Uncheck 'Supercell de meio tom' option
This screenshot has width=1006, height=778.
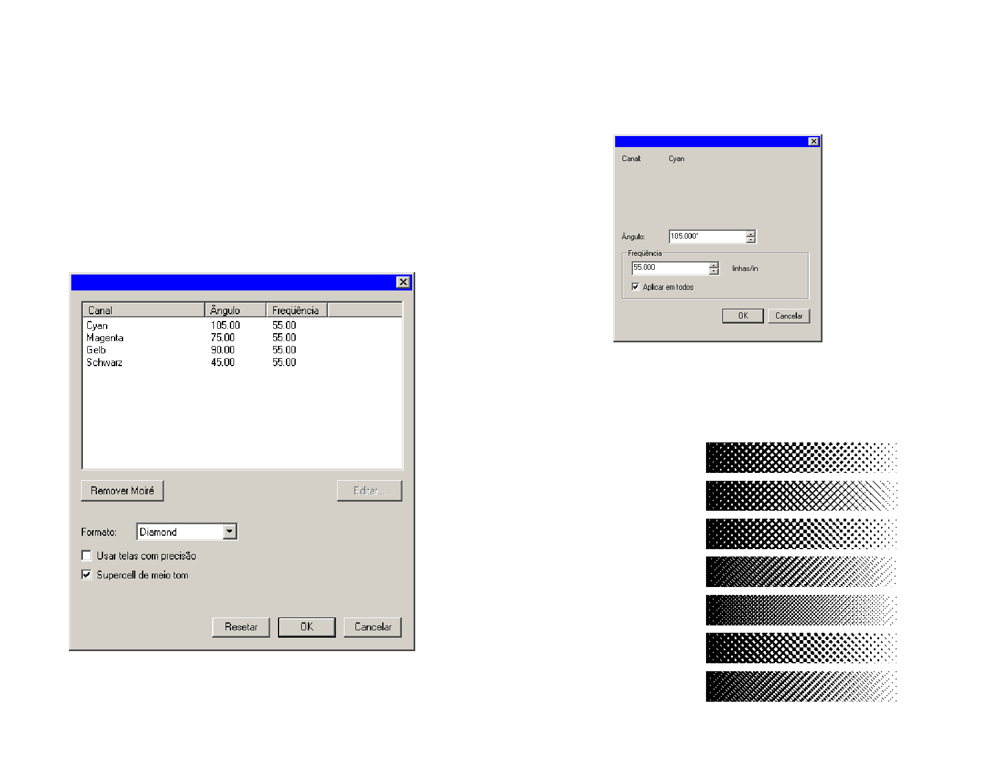pyautogui.click(x=87, y=575)
